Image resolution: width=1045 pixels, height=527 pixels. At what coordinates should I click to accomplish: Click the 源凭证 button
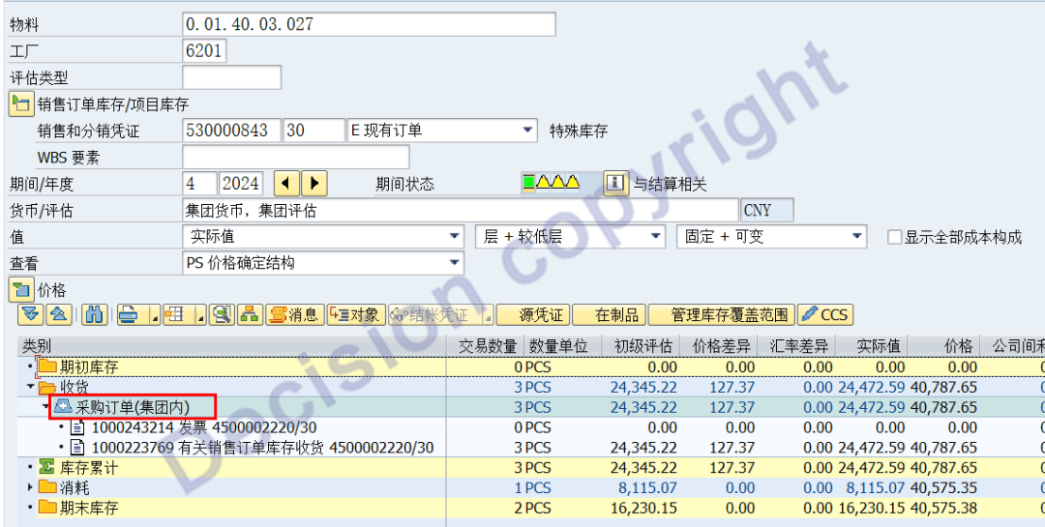(x=541, y=314)
